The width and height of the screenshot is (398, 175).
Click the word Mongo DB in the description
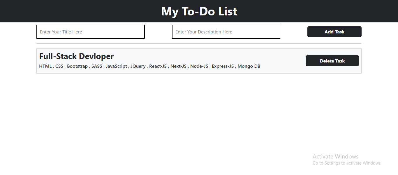point(249,66)
